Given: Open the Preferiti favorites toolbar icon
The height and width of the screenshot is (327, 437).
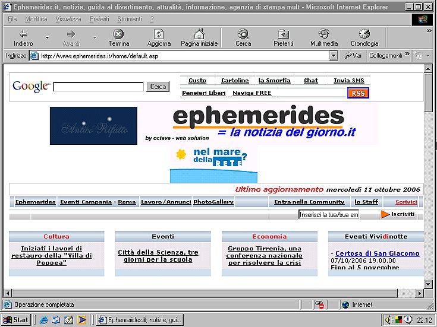Looking at the screenshot, I should pyautogui.click(x=284, y=38).
